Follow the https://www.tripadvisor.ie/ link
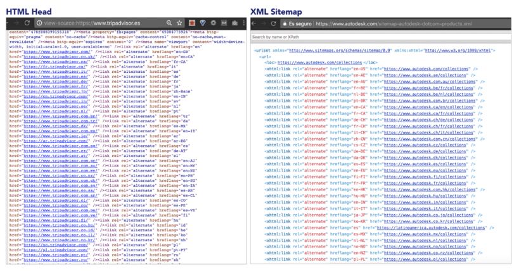 (56, 136)
